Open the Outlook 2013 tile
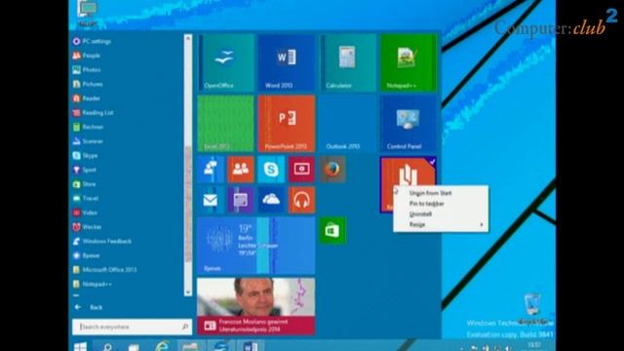624x351 pixels. click(347, 124)
